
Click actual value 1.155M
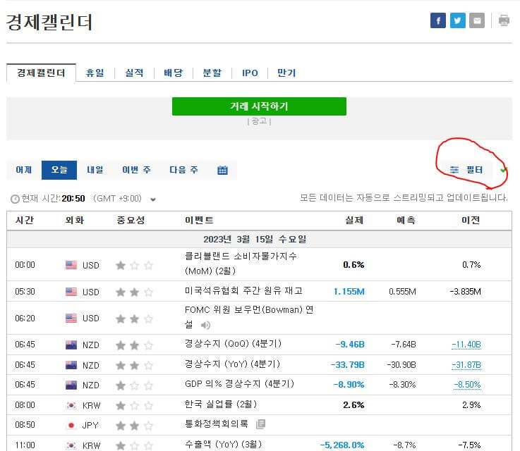pos(349,292)
